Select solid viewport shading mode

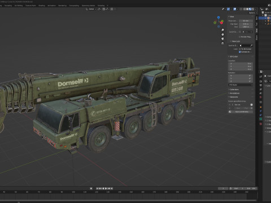247,9
